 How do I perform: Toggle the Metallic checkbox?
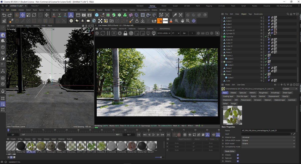click(x=238, y=161)
